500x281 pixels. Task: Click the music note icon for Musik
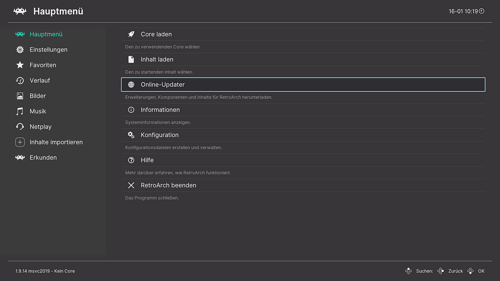tap(20, 111)
